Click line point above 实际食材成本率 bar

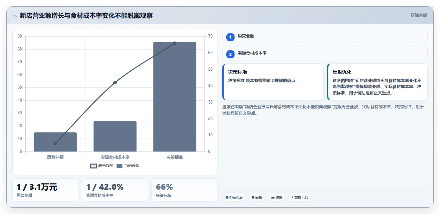(115, 83)
